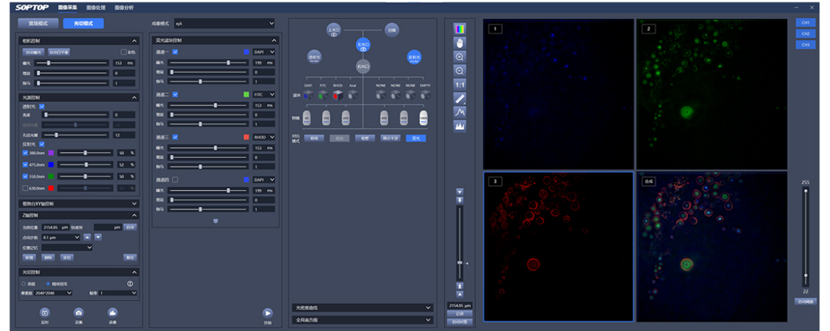Open the line profile curve tool
The image size is (830, 331).
(459, 112)
